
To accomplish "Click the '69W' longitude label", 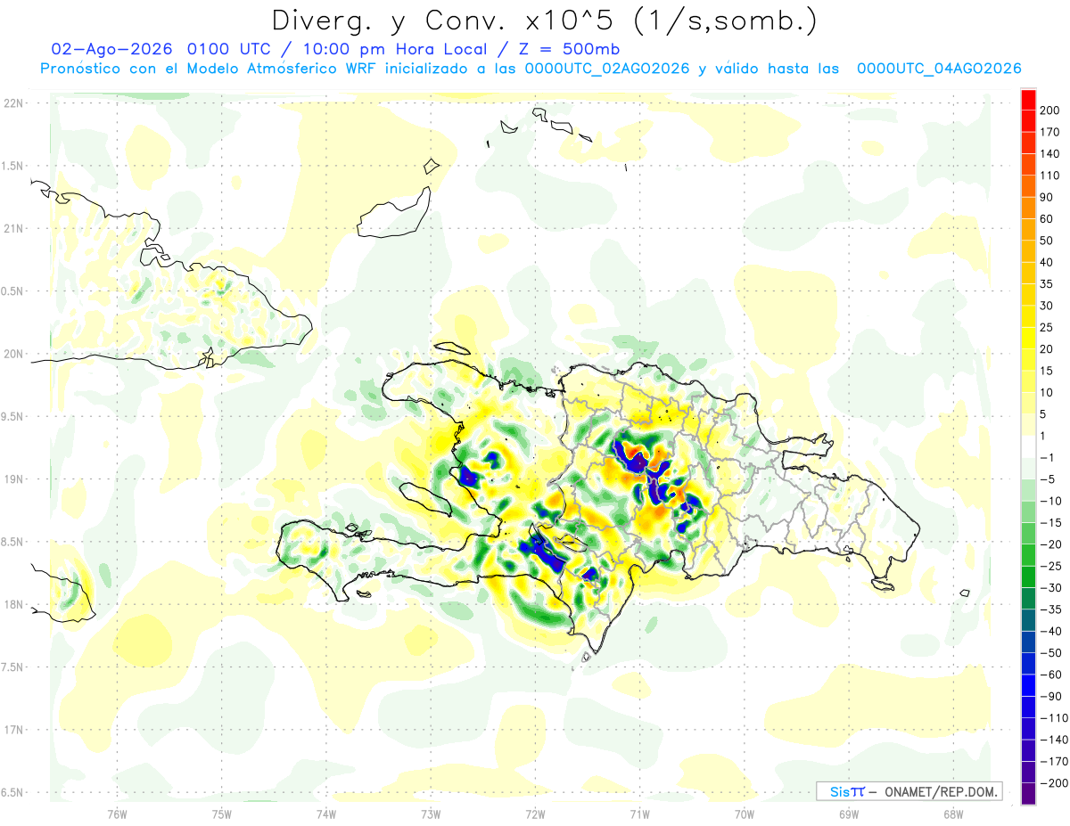I will [849, 814].
